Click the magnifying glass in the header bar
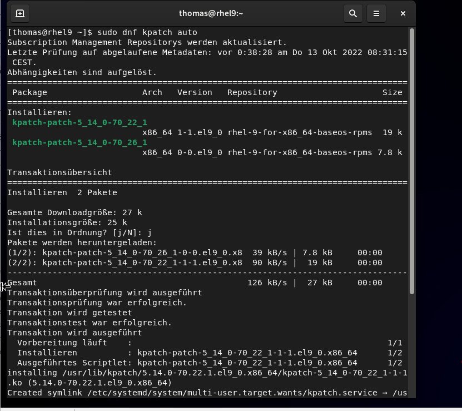Screen dimensions: 462x411 [353, 13]
